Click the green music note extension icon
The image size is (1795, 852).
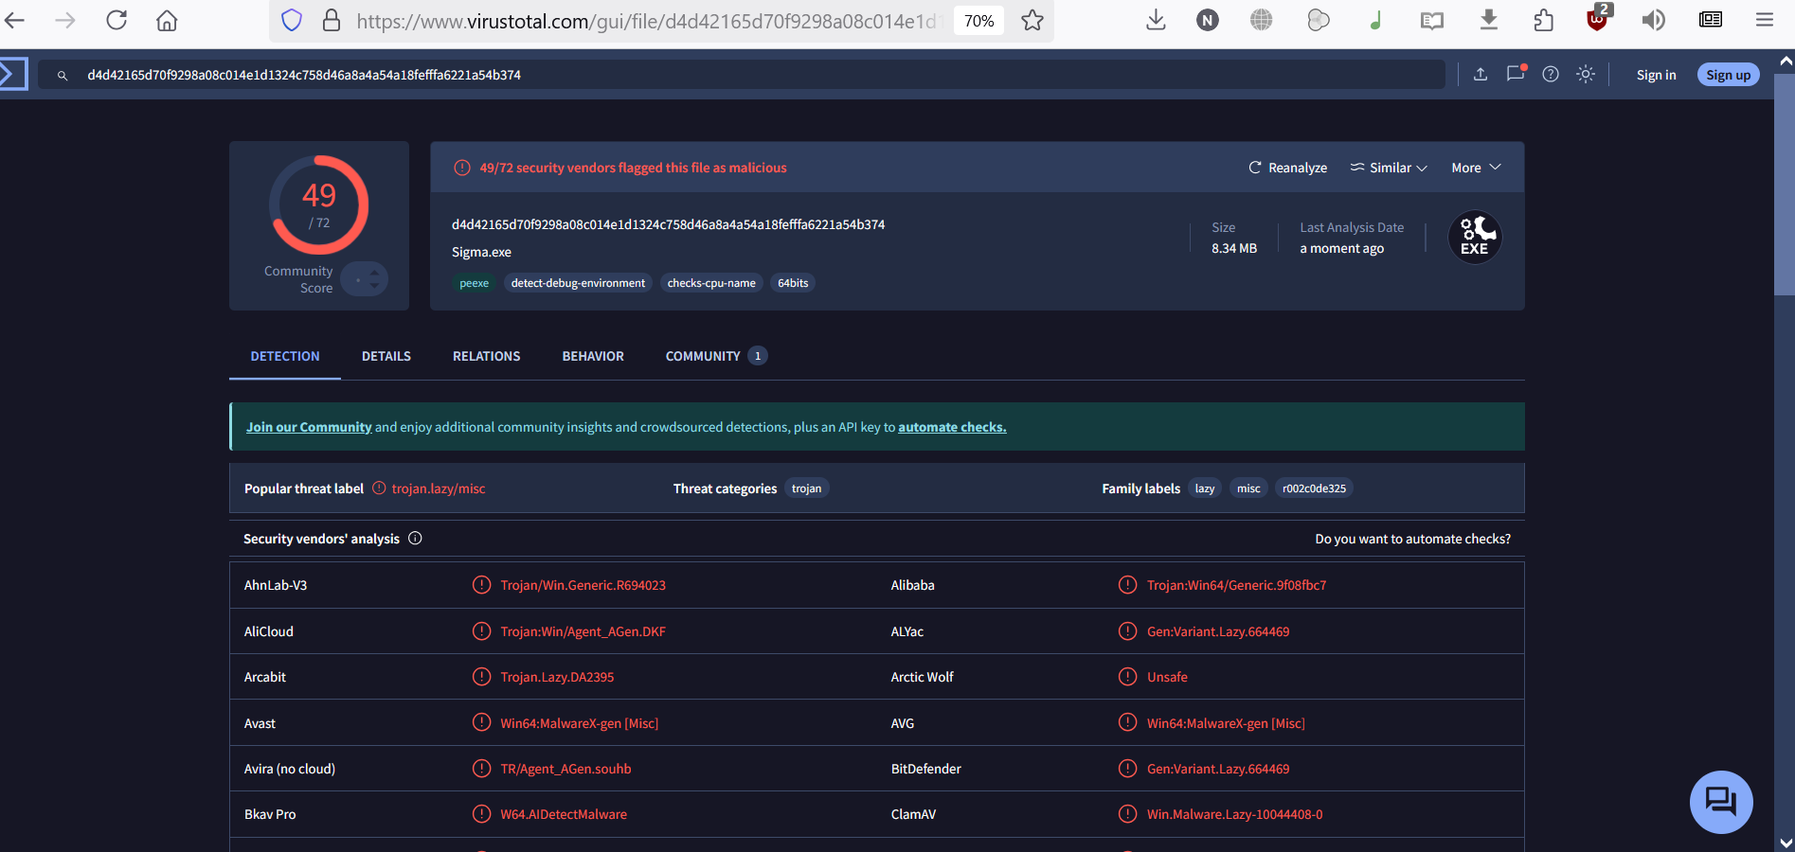tap(1375, 20)
